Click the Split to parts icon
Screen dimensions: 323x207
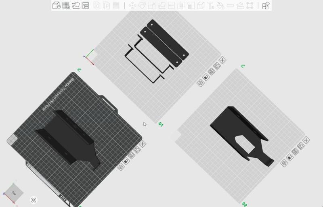coord(106,5)
